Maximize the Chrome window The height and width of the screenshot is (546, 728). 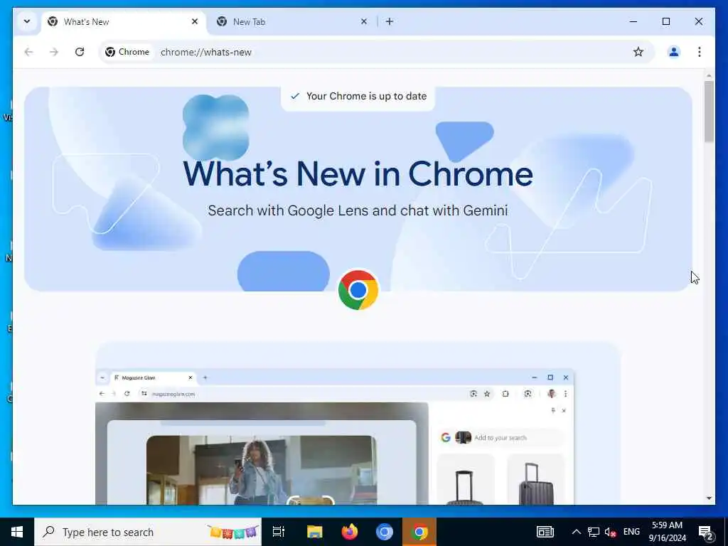click(x=665, y=21)
